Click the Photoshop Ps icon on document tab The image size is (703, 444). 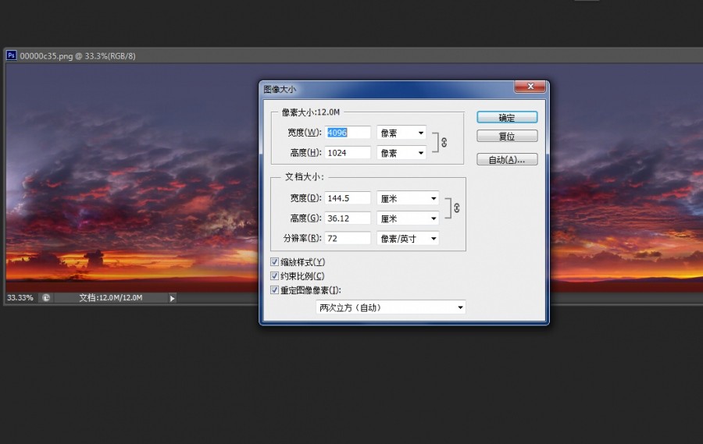[11, 55]
